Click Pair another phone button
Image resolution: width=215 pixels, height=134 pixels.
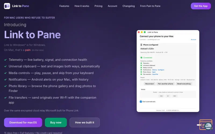pos(166,84)
